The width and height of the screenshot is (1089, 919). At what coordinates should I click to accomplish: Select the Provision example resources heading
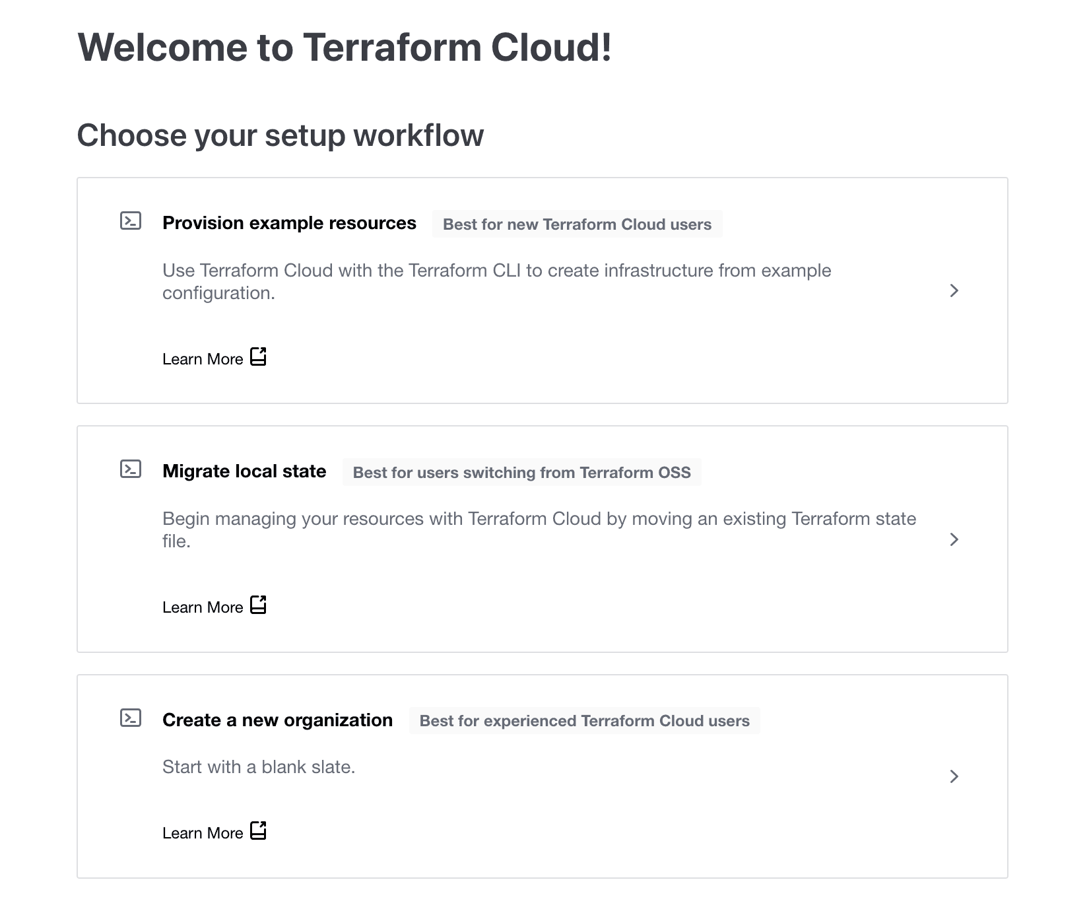(289, 223)
